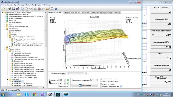Image resolution: width=173 pixels, height=97 pixels.
Task: Click green apply arrow next to 'Изменить на'
Action: 68,84
